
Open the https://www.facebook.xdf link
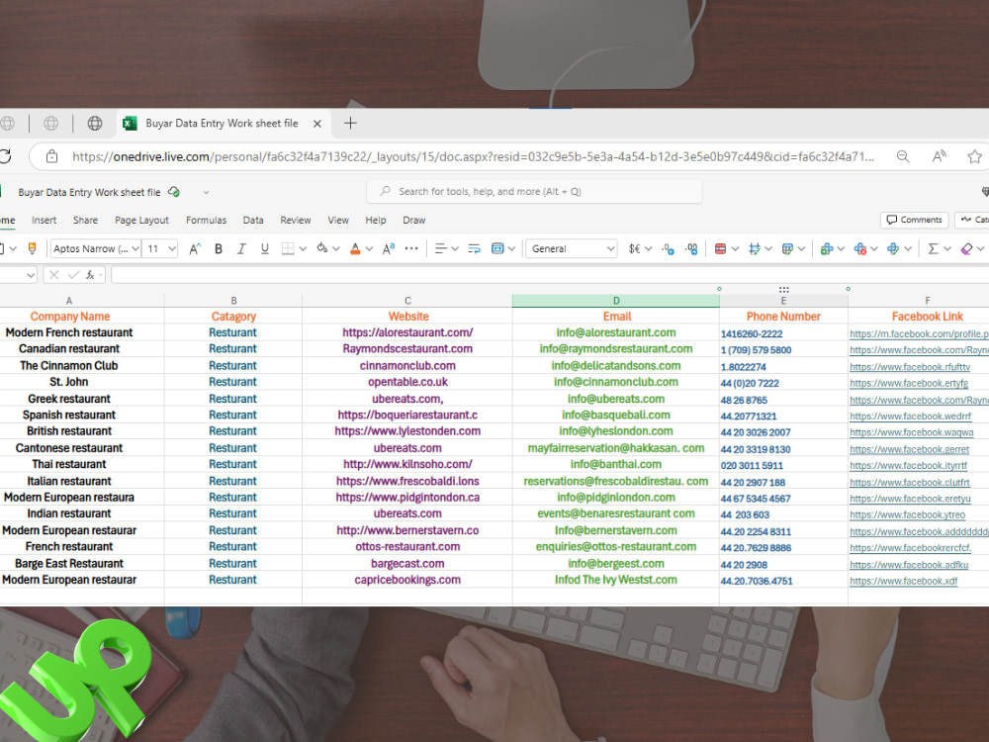(x=903, y=581)
